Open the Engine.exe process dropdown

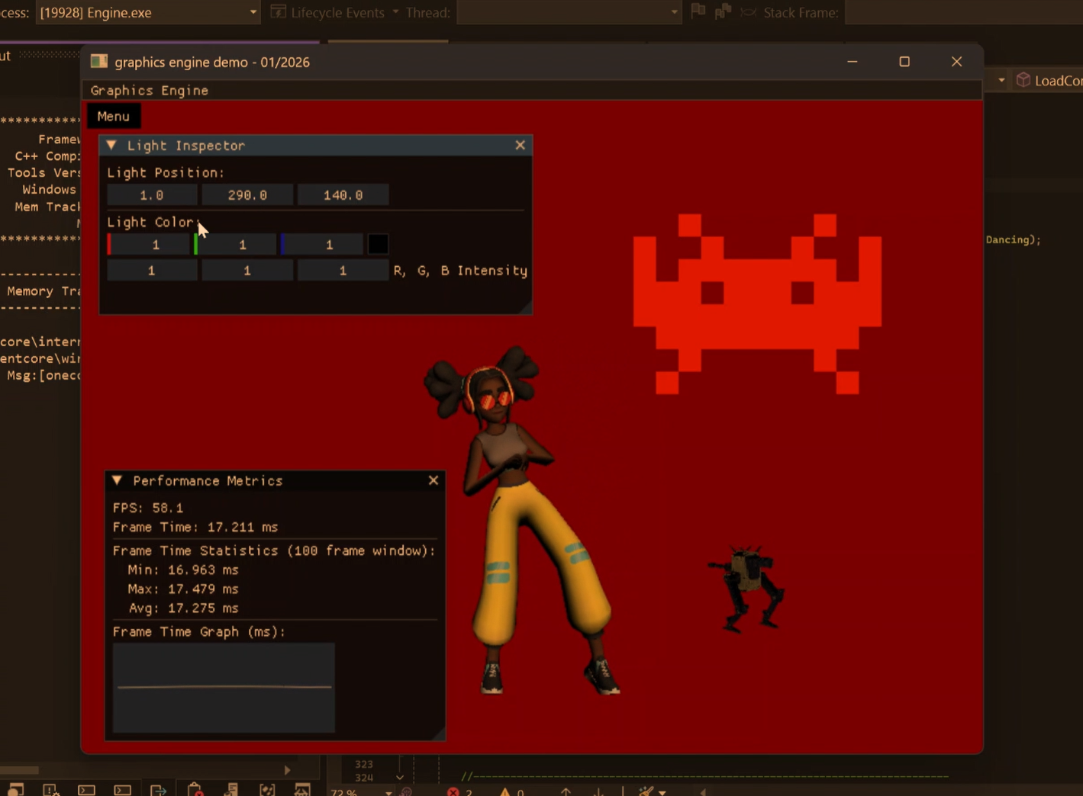click(x=253, y=12)
